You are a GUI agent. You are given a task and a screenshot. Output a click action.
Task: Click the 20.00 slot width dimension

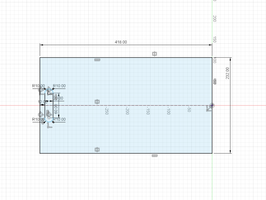point(58,98)
